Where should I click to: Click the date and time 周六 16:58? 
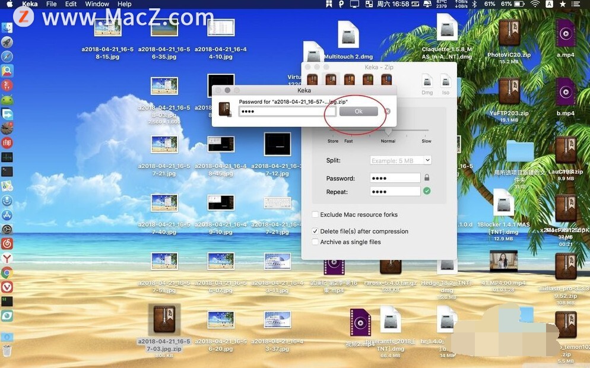coord(393,4)
